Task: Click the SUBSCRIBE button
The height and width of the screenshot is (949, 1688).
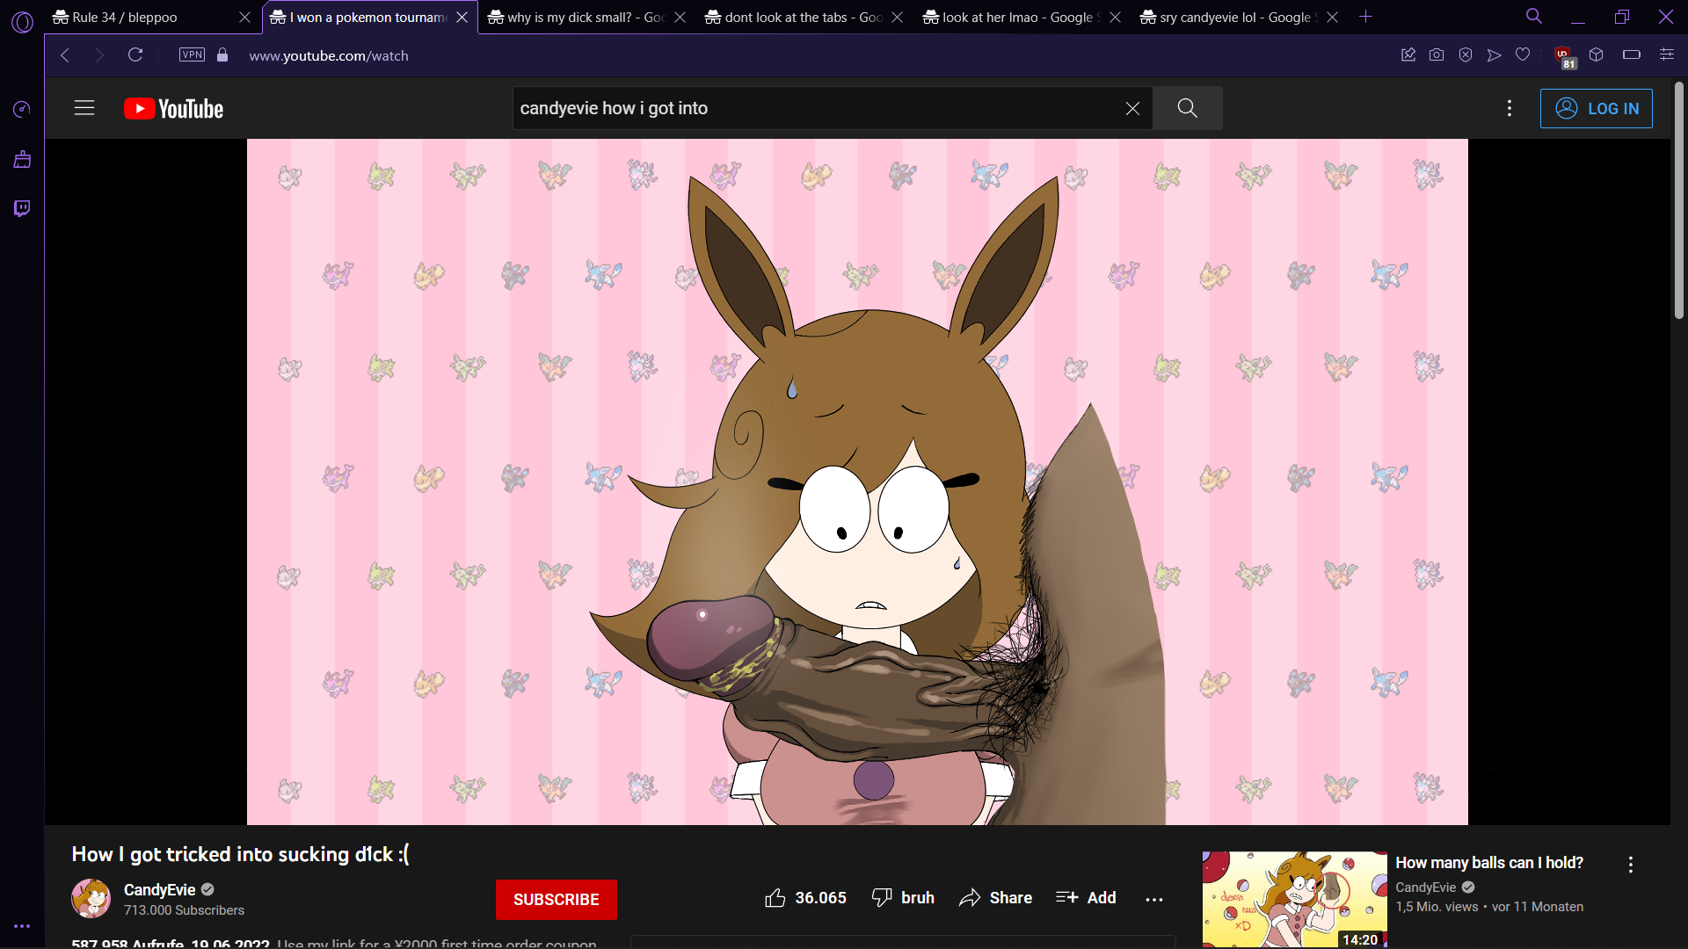Action: pyautogui.click(x=557, y=900)
